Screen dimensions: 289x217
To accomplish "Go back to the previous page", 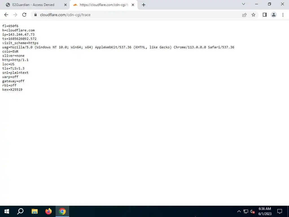I will pos(6,15).
